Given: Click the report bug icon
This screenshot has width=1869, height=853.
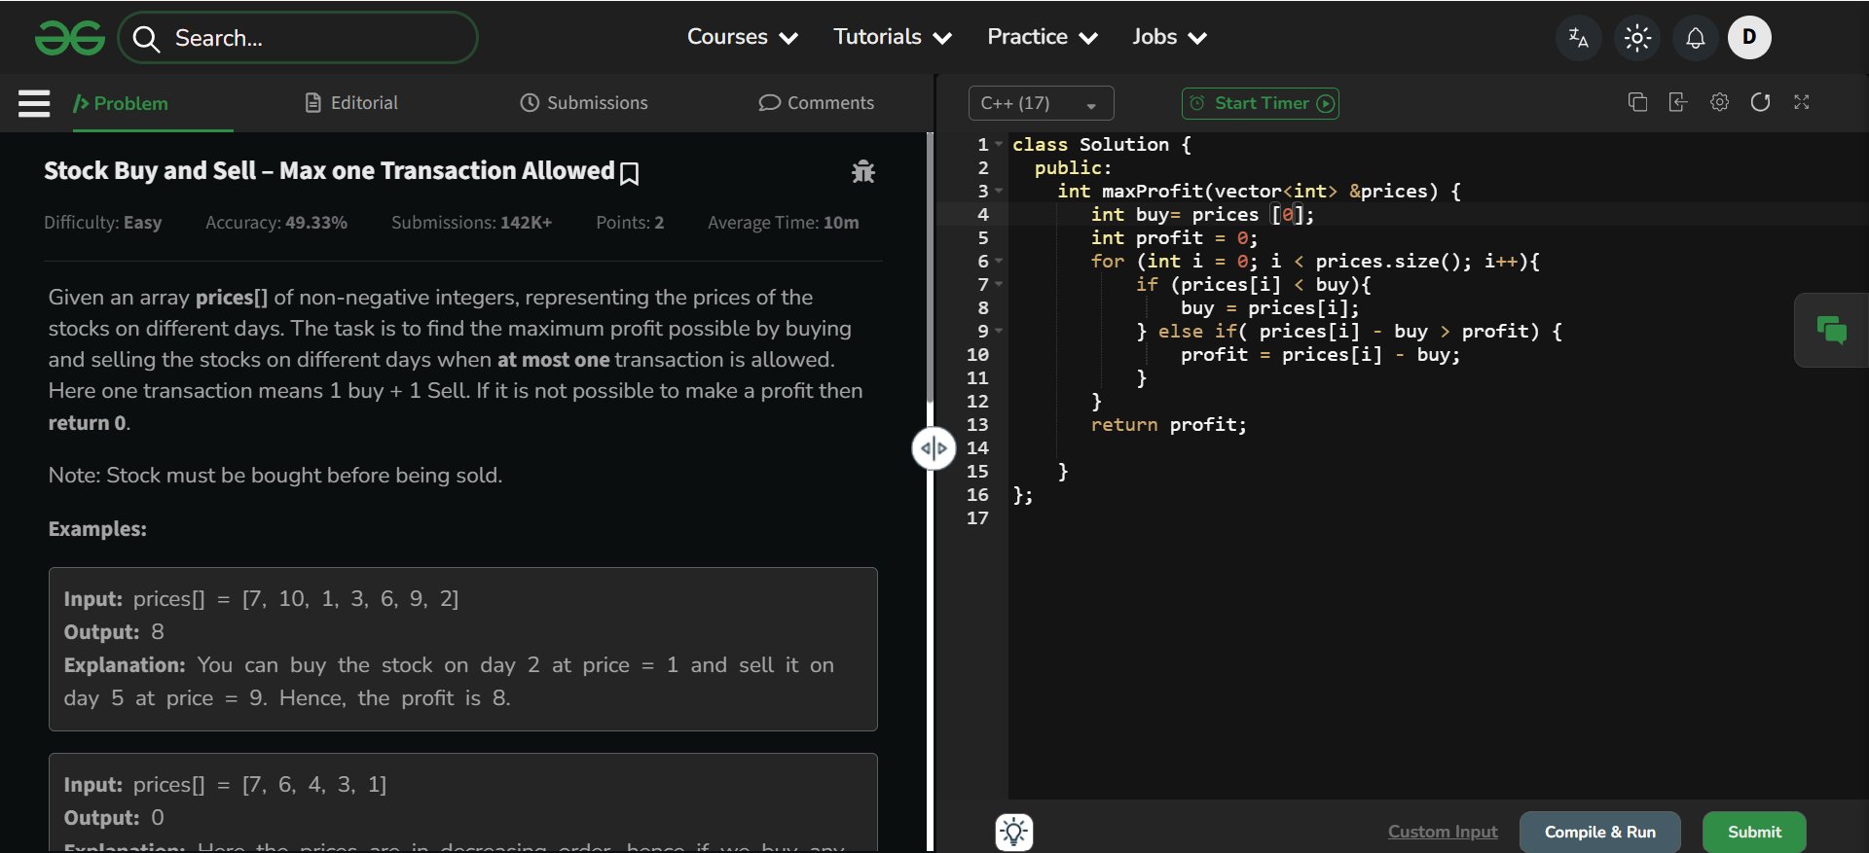Looking at the screenshot, I should [862, 172].
